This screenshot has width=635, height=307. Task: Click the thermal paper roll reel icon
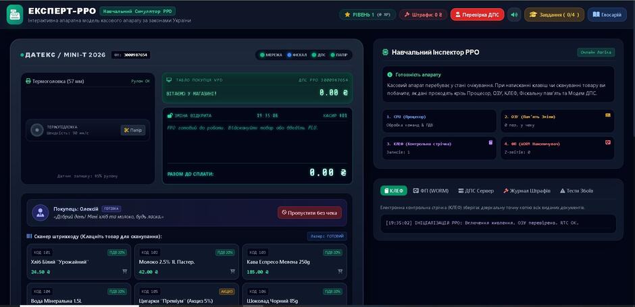pyautogui.click(x=37, y=130)
